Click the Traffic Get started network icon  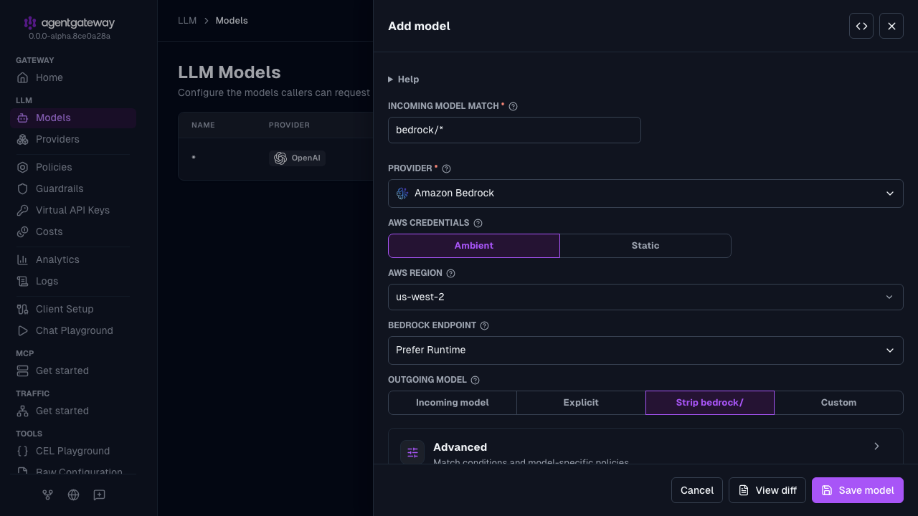pyautogui.click(x=23, y=411)
